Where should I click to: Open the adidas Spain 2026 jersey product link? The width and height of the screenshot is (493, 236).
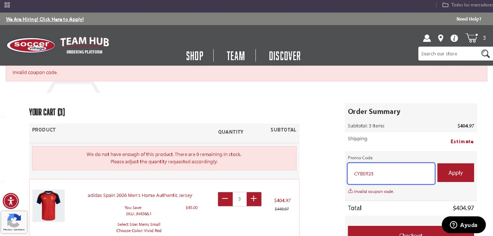point(140,195)
